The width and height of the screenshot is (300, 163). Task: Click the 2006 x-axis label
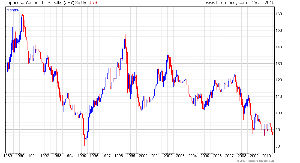pyautogui.click(x=217, y=156)
